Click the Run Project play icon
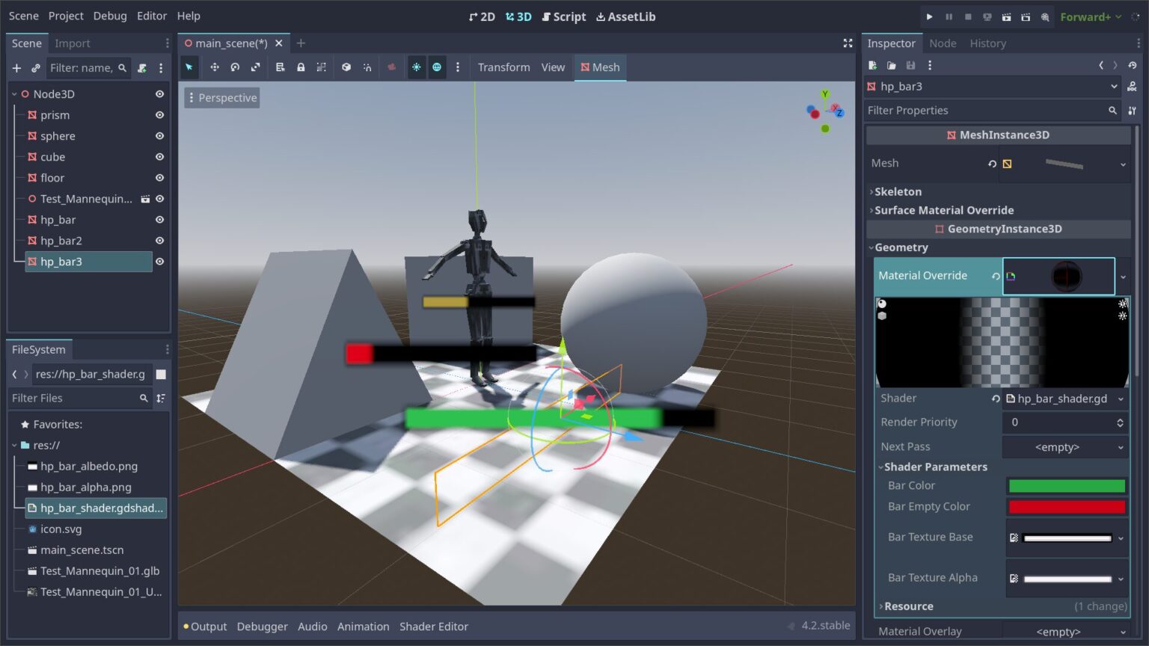The height and width of the screenshot is (646, 1149). [x=928, y=16]
